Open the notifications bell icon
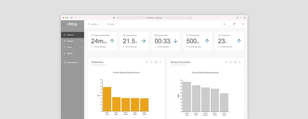This screenshot has height=119, width=308. (234, 24)
